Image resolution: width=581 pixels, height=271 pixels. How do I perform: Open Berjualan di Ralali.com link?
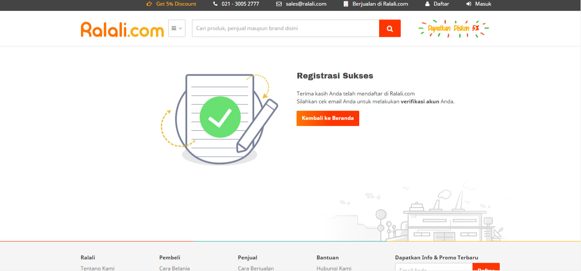click(x=380, y=4)
